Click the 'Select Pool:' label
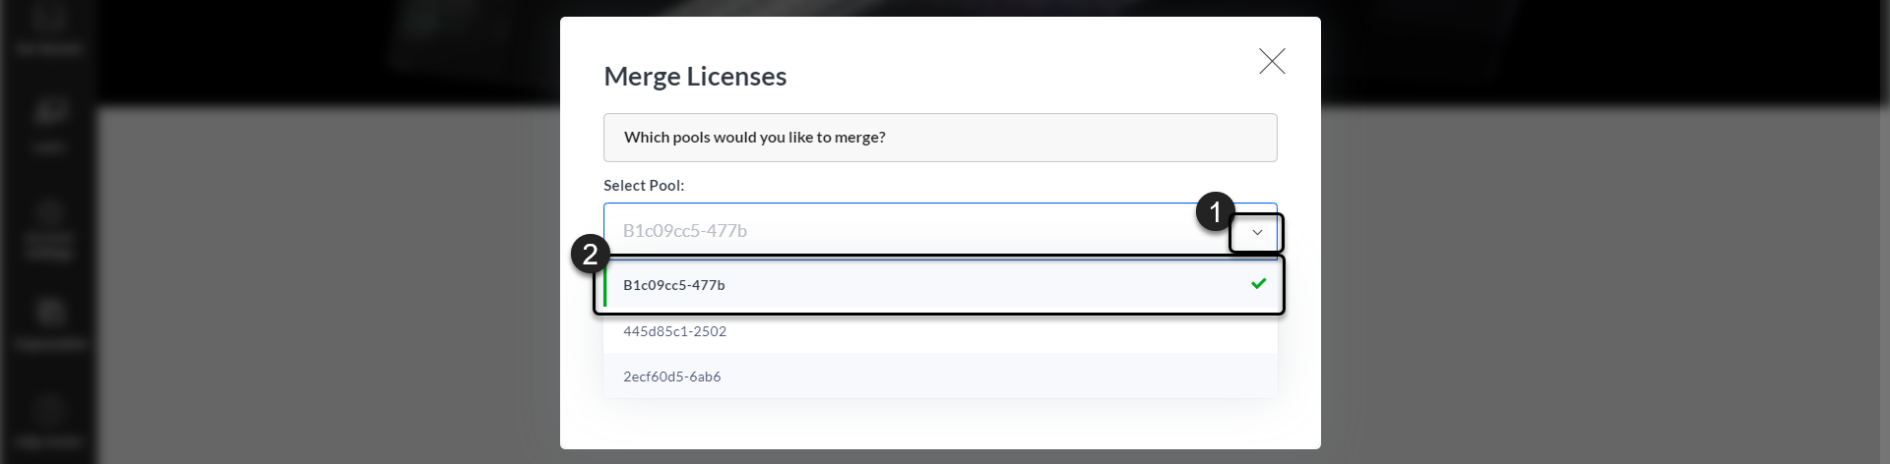Screen dimensions: 1890x464 click(x=644, y=185)
